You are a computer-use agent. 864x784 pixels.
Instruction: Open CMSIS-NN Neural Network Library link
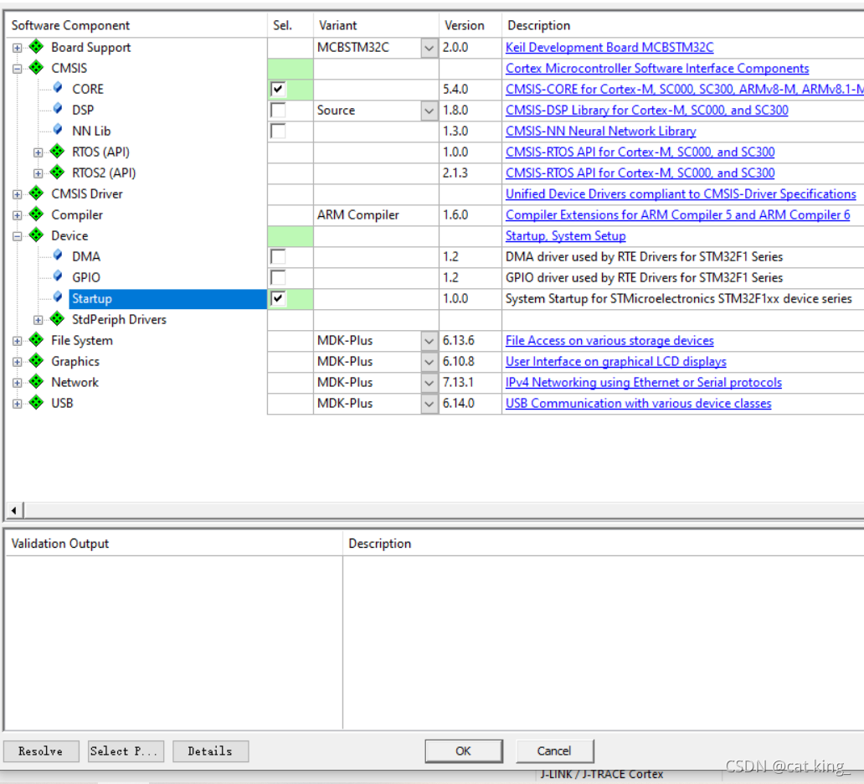coord(600,132)
